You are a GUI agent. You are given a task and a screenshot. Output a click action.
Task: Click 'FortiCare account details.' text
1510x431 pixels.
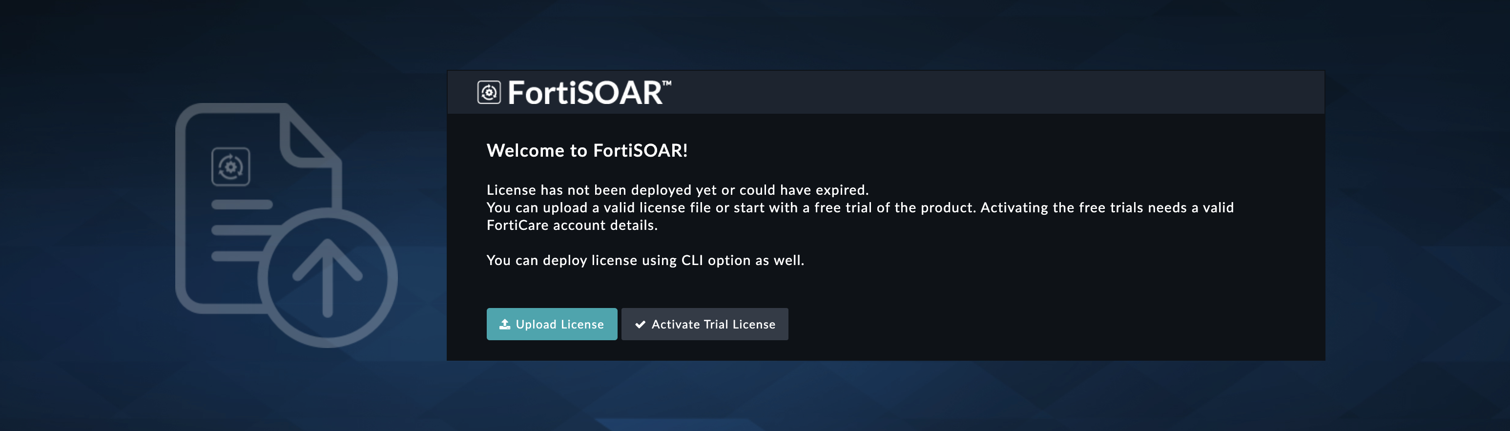(x=572, y=225)
